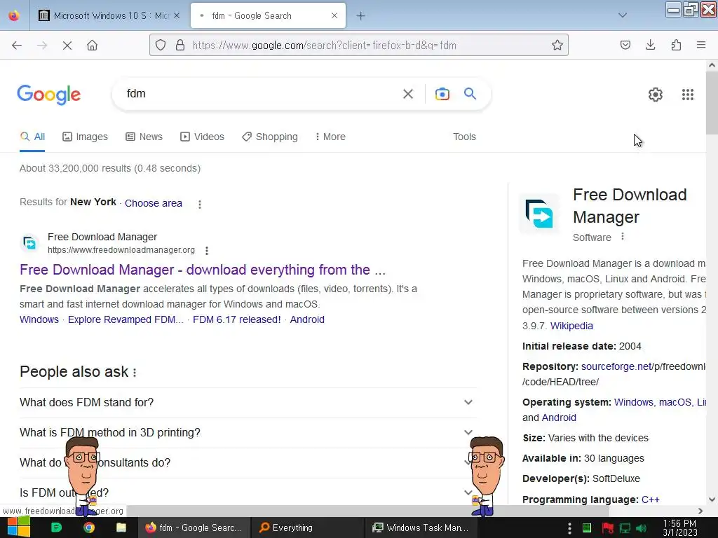Click into the fdm search field
This screenshot has height=538, width=718.
[261, 94]
